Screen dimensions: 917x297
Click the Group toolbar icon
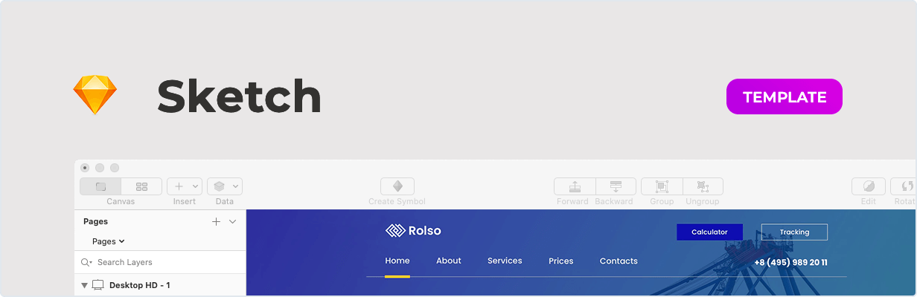(661, 186)
